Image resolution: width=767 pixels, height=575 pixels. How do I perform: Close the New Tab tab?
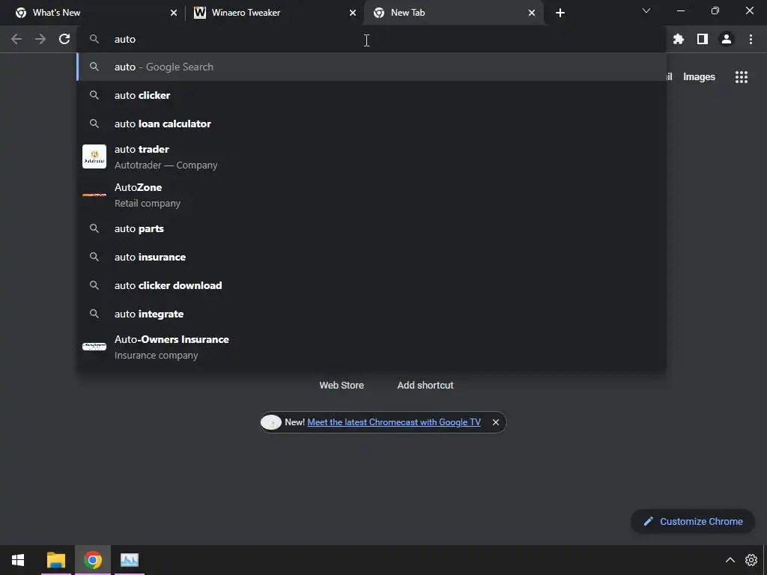[x=532, y=13]
